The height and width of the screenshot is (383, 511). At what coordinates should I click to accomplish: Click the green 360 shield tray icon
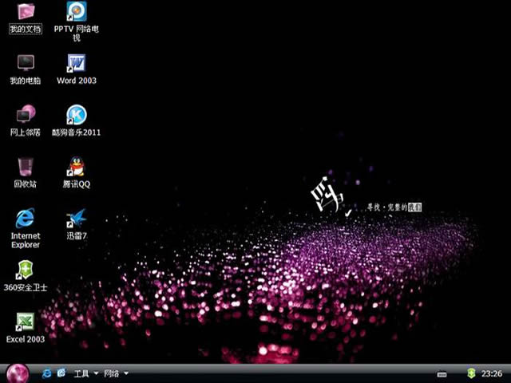pos(471,373)
